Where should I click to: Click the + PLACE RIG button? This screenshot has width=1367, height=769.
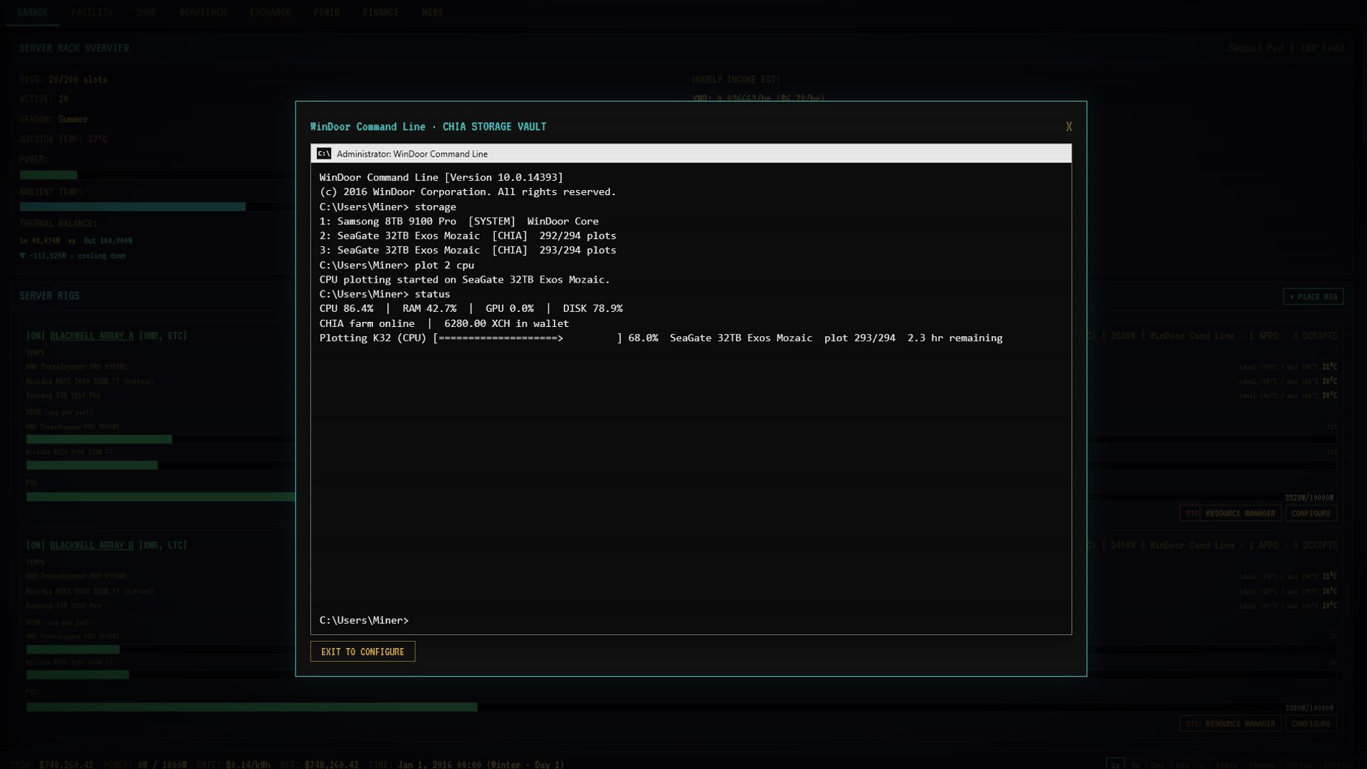[x=1313, y=296]
